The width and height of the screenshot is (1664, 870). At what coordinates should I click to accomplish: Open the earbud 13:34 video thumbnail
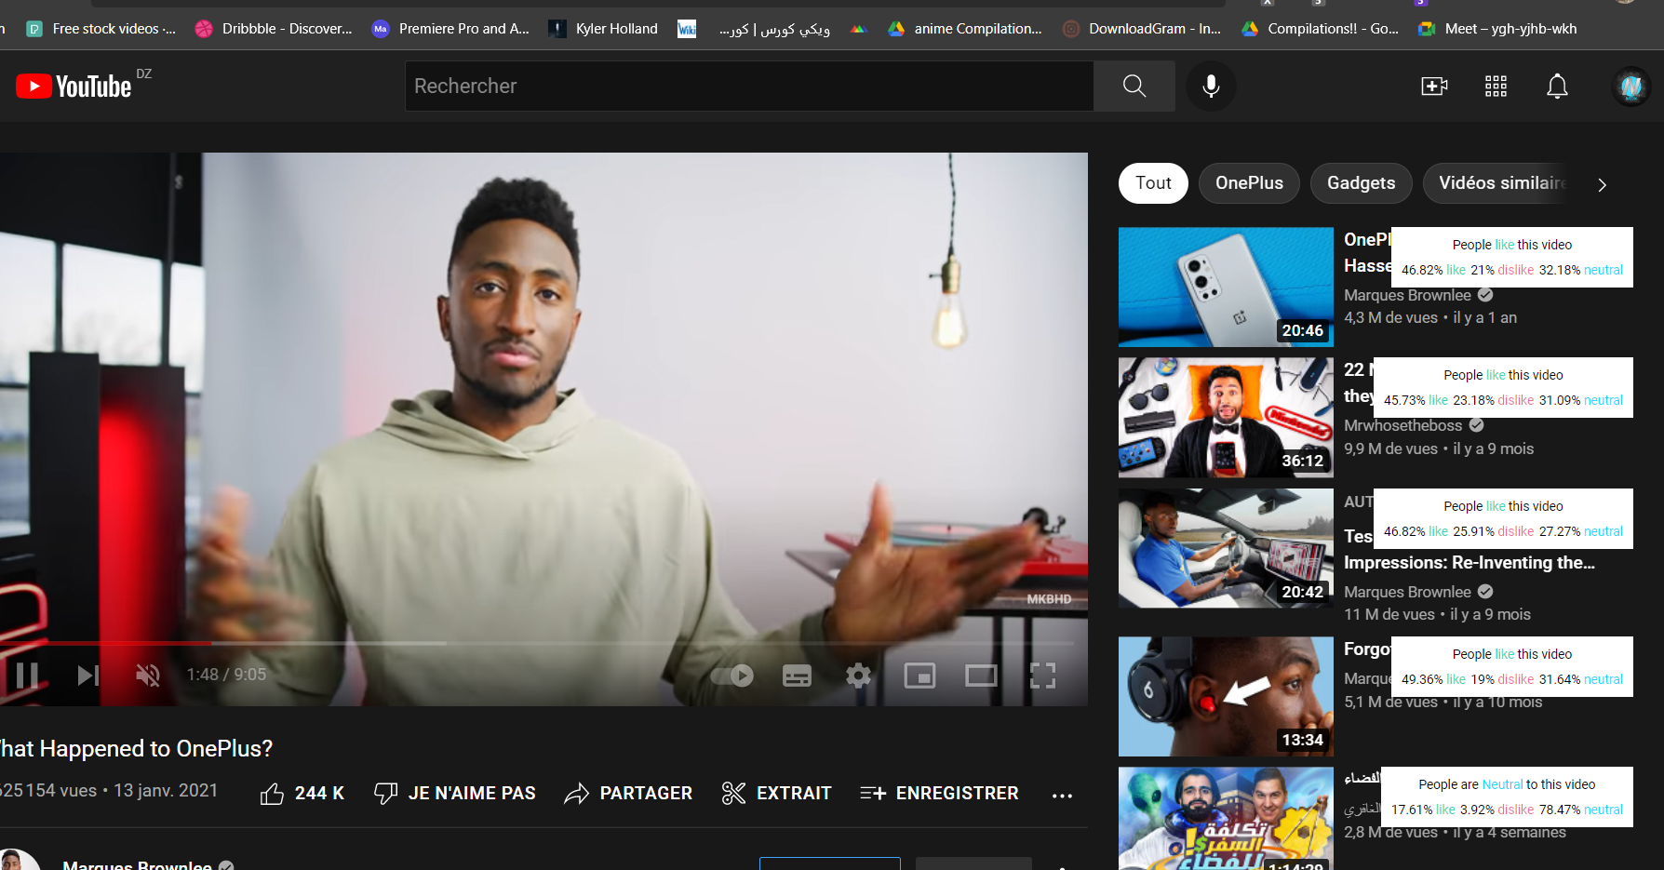tap(1226, 696)
